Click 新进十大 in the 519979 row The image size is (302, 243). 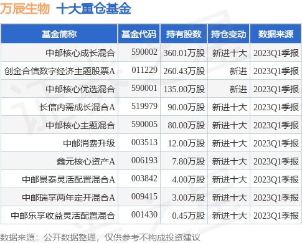point(230,107)
